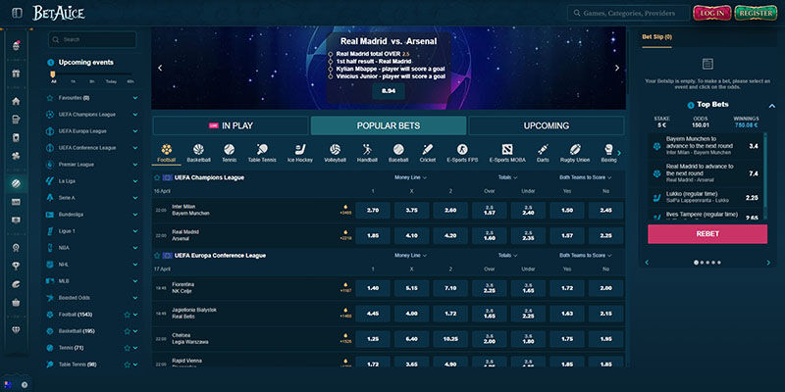This screenshot has height=392, width=785.
Task: Favourite the UEFA Europa Conference League star
Action: [157, 256]
